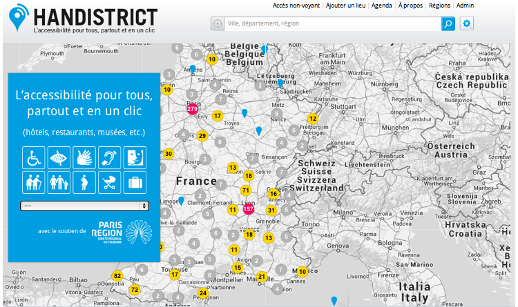Click the yellow 10 cluster at Monaco
The image size is (518, 307).
click(x=303, y=272)
